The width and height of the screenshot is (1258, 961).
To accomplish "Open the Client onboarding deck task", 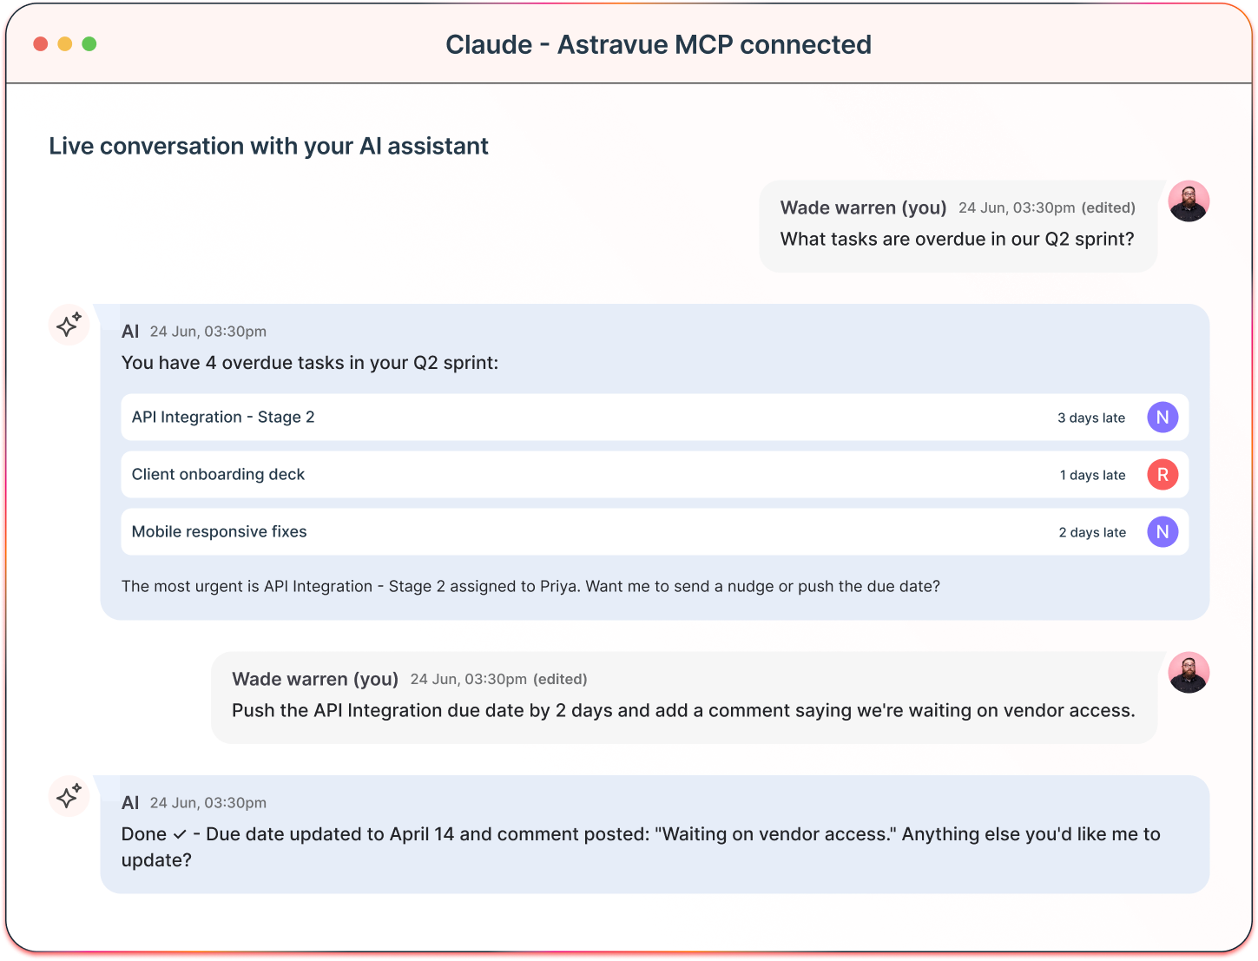I will pos(218,475).
